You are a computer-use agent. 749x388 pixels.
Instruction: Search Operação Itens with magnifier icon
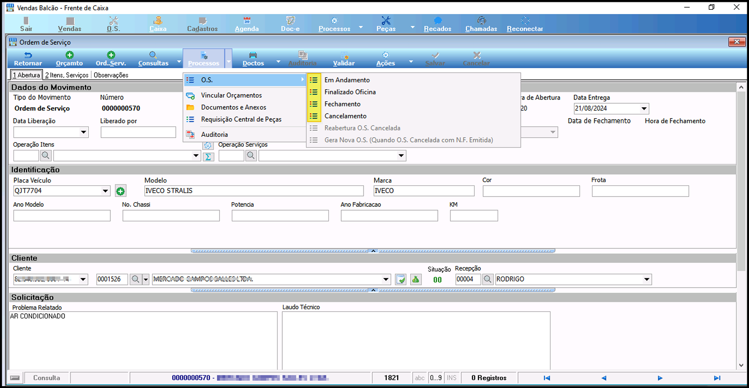click(46, 155)
